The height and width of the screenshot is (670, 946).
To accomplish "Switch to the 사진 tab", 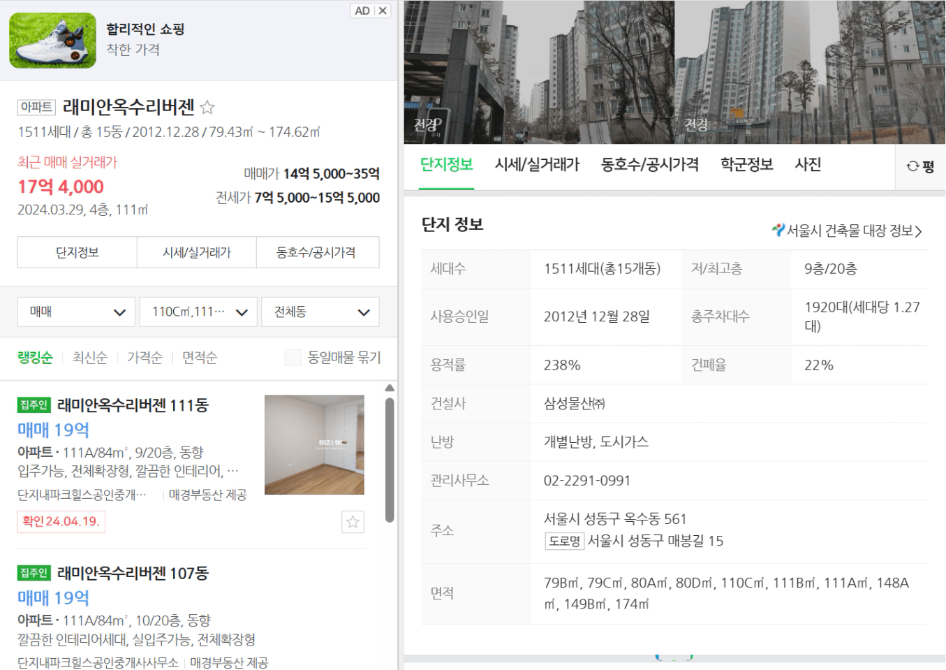I will tap(808, 165).
